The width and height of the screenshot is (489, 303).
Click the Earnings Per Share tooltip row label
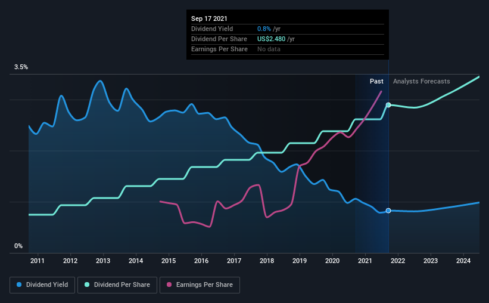tap(219, 49)
